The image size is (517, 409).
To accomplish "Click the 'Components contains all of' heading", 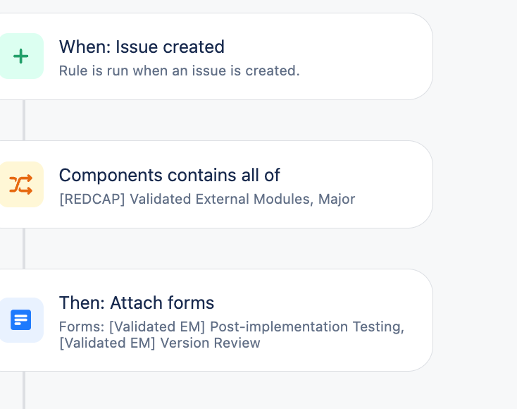I will [x=169, y=176].
